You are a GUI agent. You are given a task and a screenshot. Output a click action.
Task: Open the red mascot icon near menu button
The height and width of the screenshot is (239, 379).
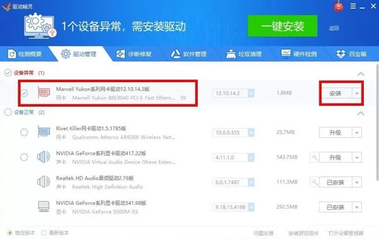[339, 6]
